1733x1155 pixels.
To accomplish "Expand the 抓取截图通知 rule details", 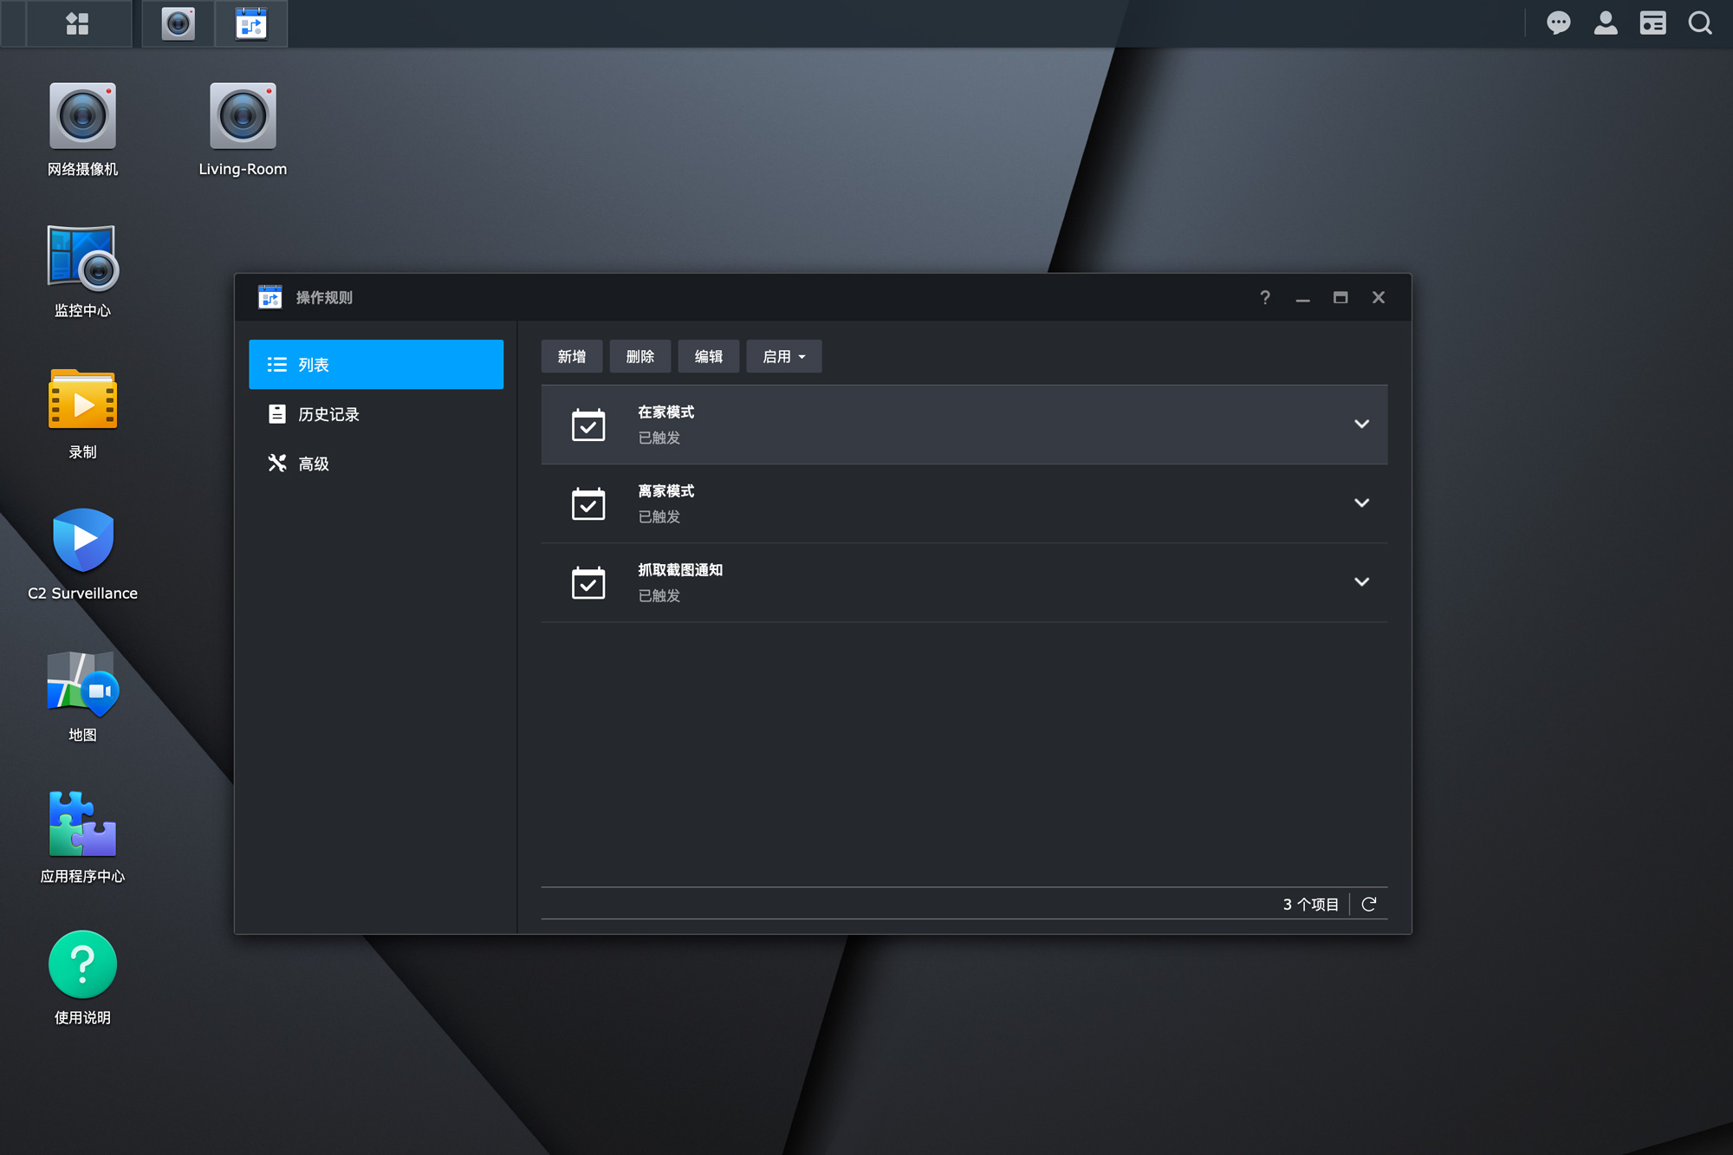I will coord(1361,581).
